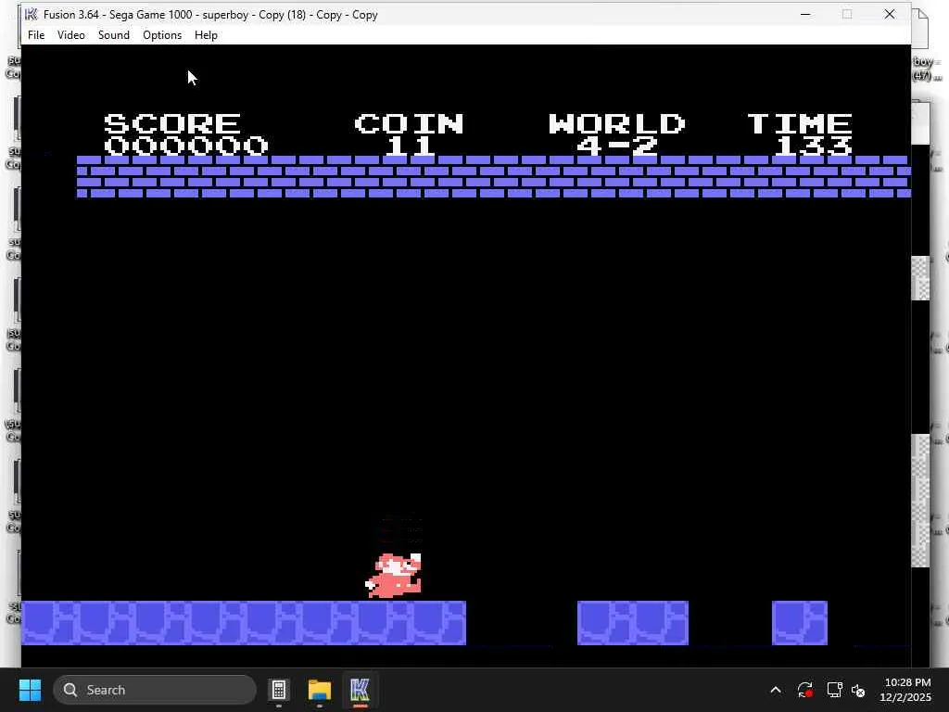
Task: Click the network display tray icon
Action: coord(835,690)
